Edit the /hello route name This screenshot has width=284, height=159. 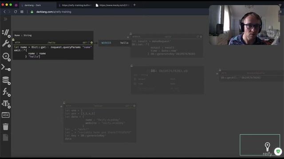[51, 43]
